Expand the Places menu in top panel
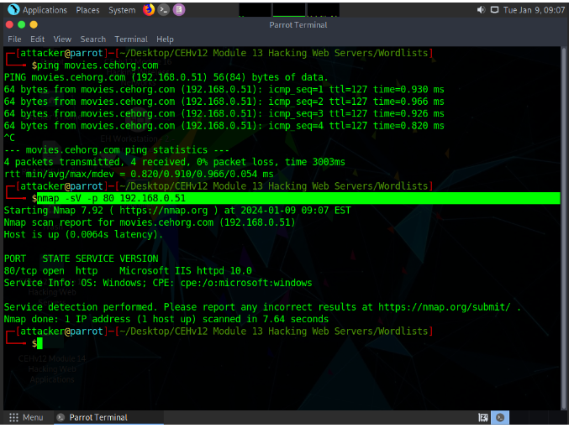The width and height of the screenshot is (569, 428). 87,10
